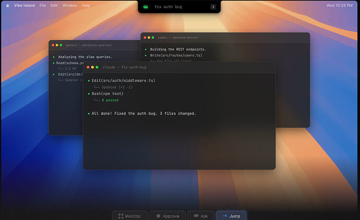The image size is (360, 220).
Task: Zoom the gemini optimize-queries window with green button
Action: (x=61, y=45)
